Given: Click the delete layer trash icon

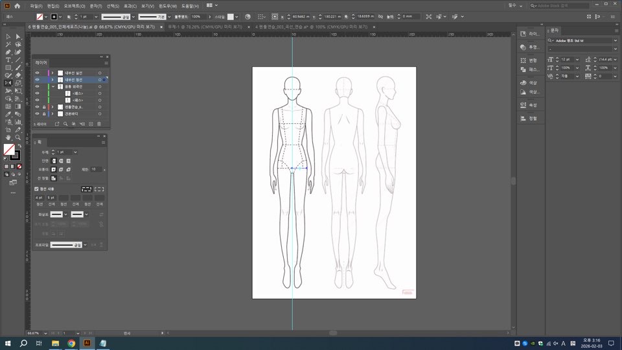Looking at the screenshot, I should click(x=99, y=124).
